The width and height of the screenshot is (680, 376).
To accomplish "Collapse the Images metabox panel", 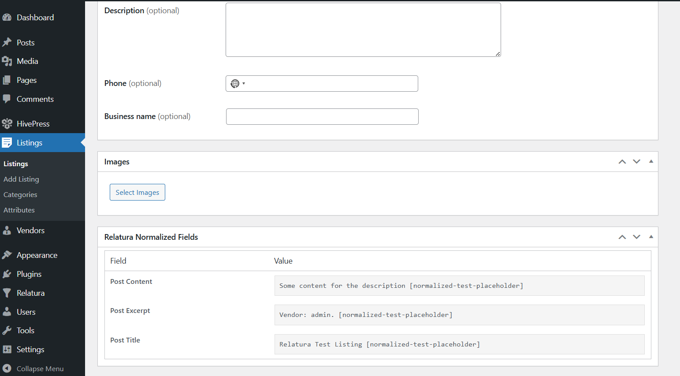I will 651,161.
